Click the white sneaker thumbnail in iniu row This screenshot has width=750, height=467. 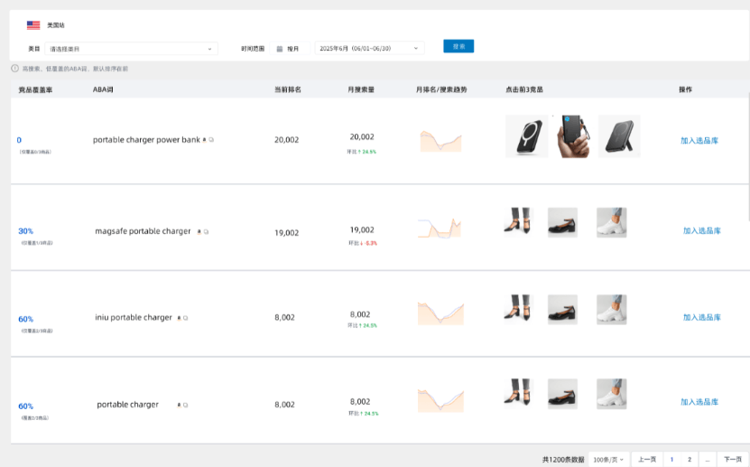coord(612,310)
